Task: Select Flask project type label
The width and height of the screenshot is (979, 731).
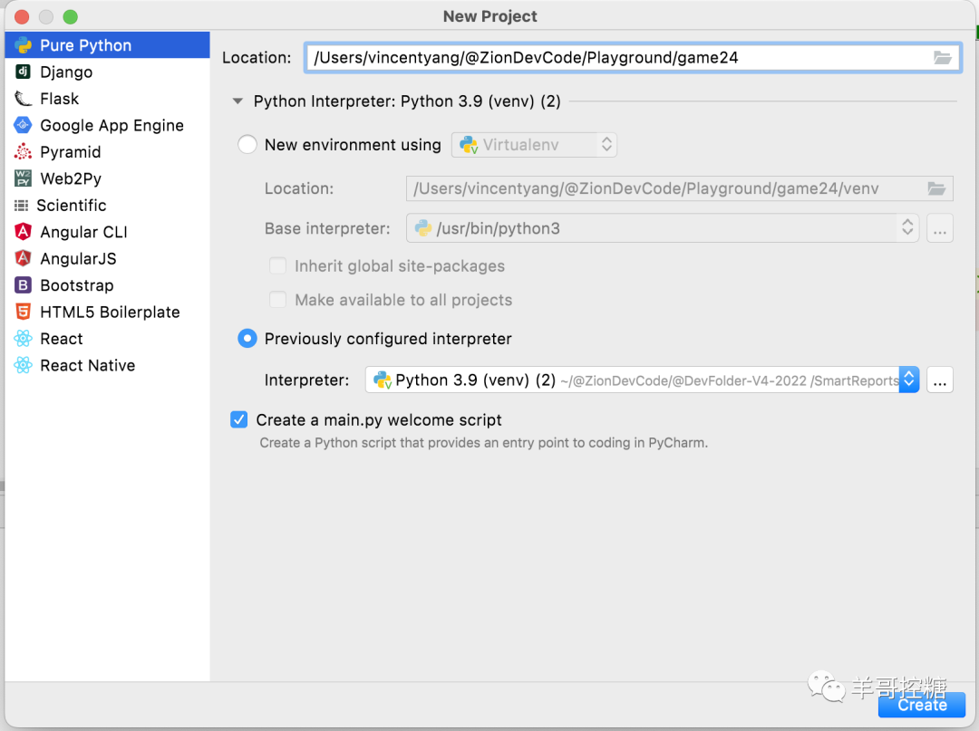Action: tap(59, 99)
